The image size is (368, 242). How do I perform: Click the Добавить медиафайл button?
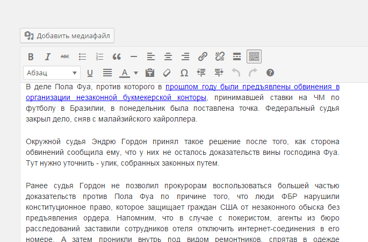click(x=67, y=36)
